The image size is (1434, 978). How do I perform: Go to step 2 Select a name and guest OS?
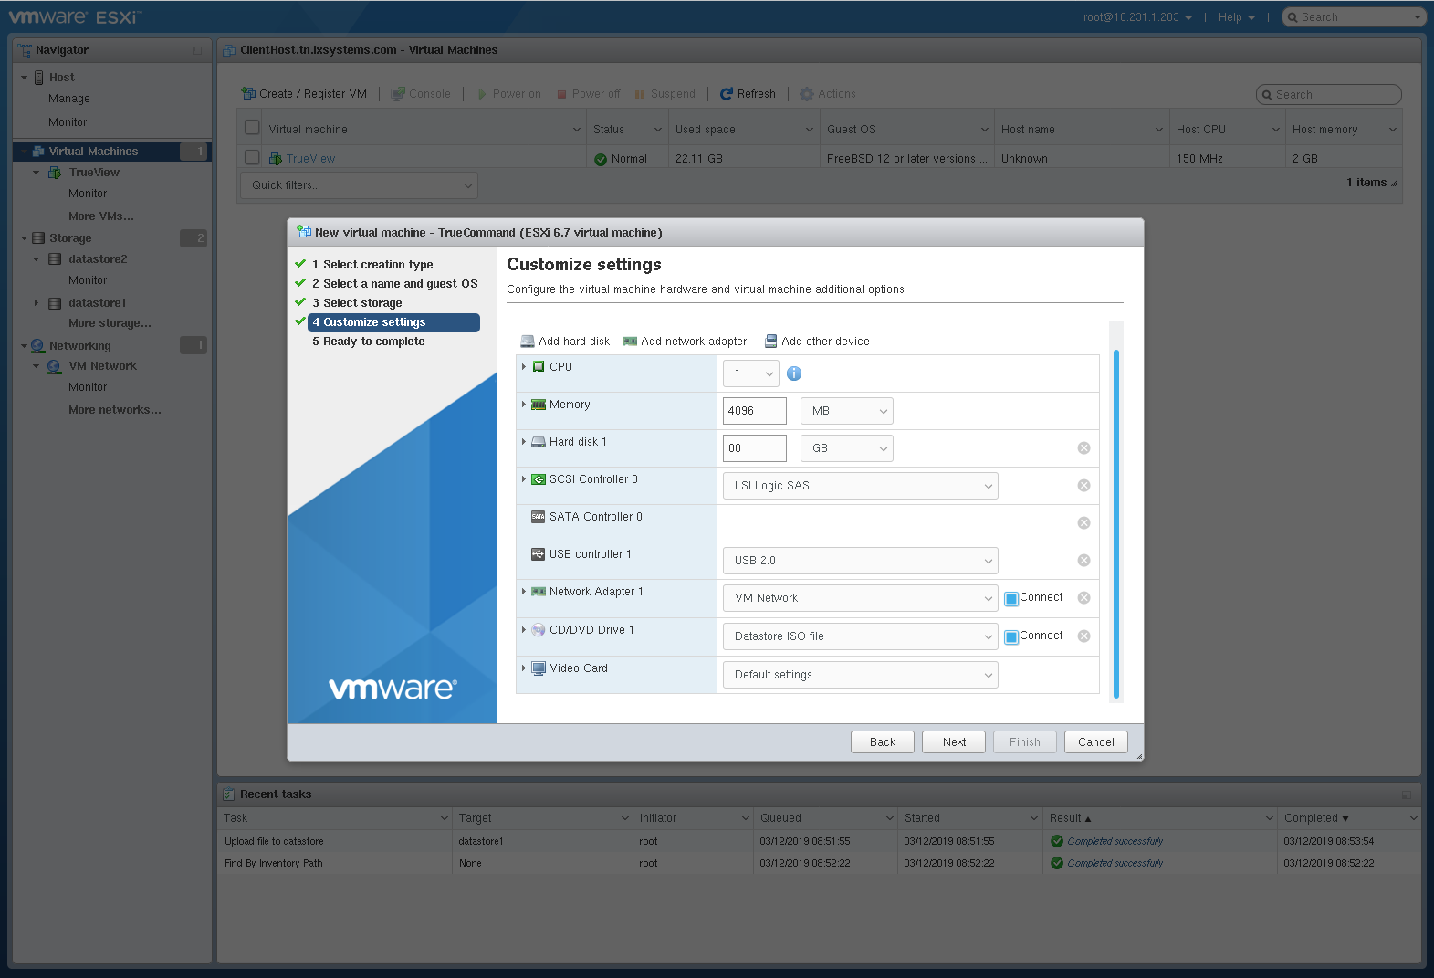coord(394,284)
